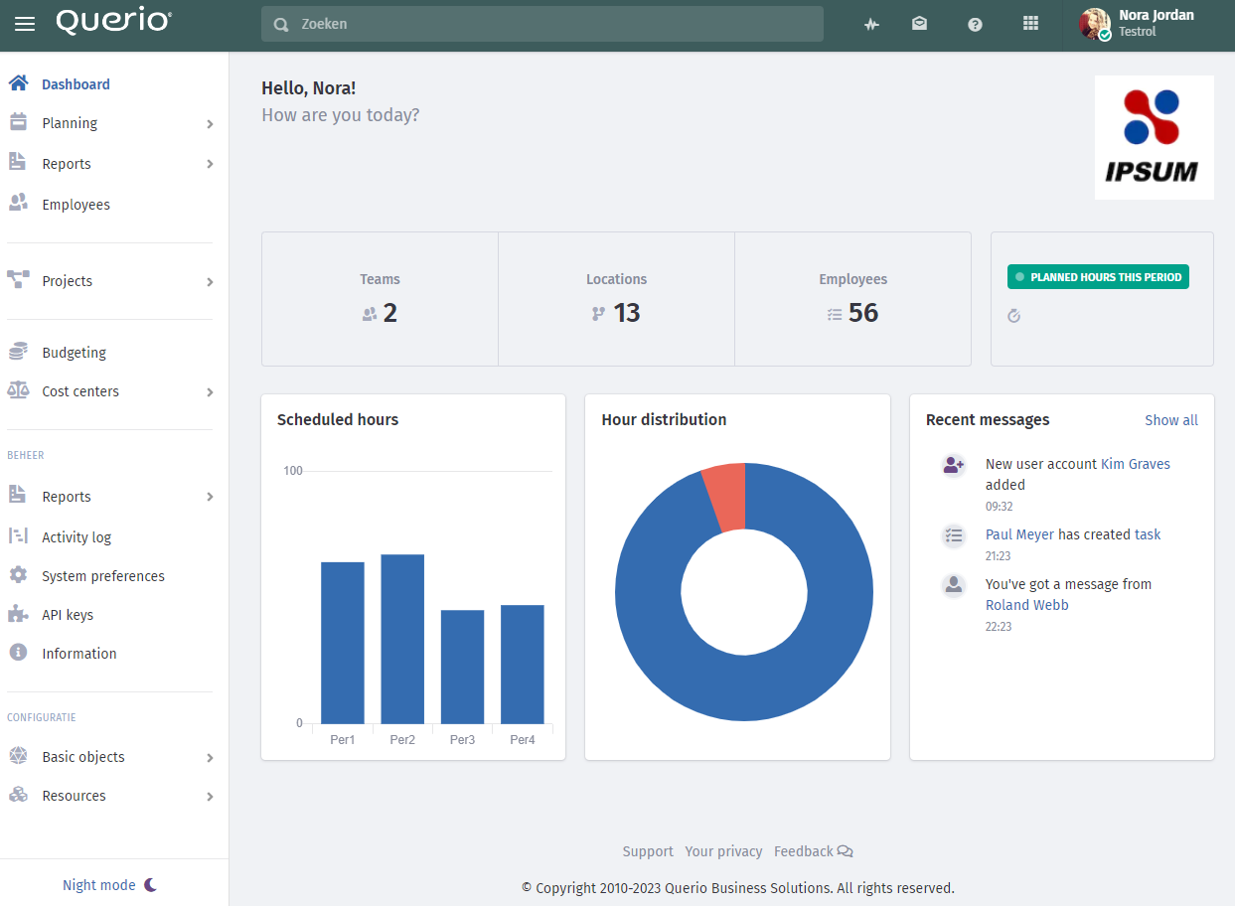Image resolution: width=1235 pixels, height=906 pixels.
Task: Click the task list icon beside Paul Meyer
Action: (x=954, y=535)
